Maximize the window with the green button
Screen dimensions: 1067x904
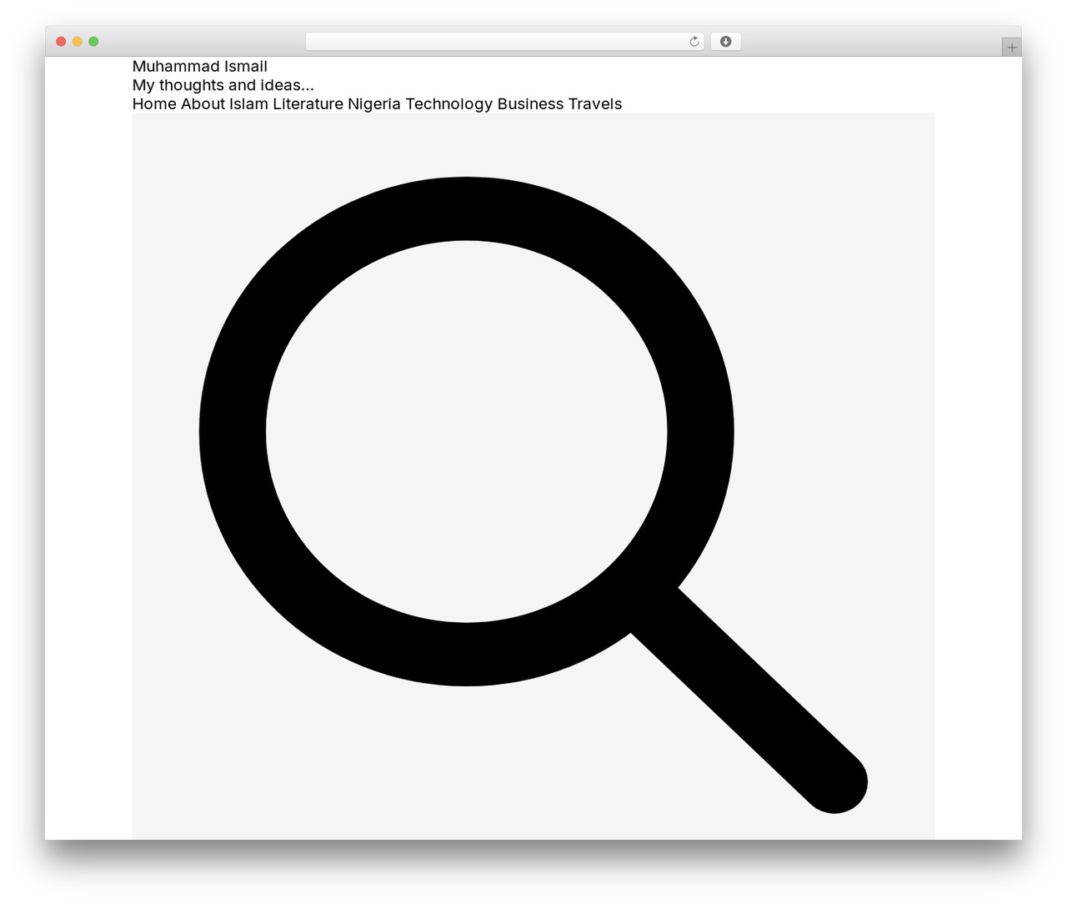[93, 42]
